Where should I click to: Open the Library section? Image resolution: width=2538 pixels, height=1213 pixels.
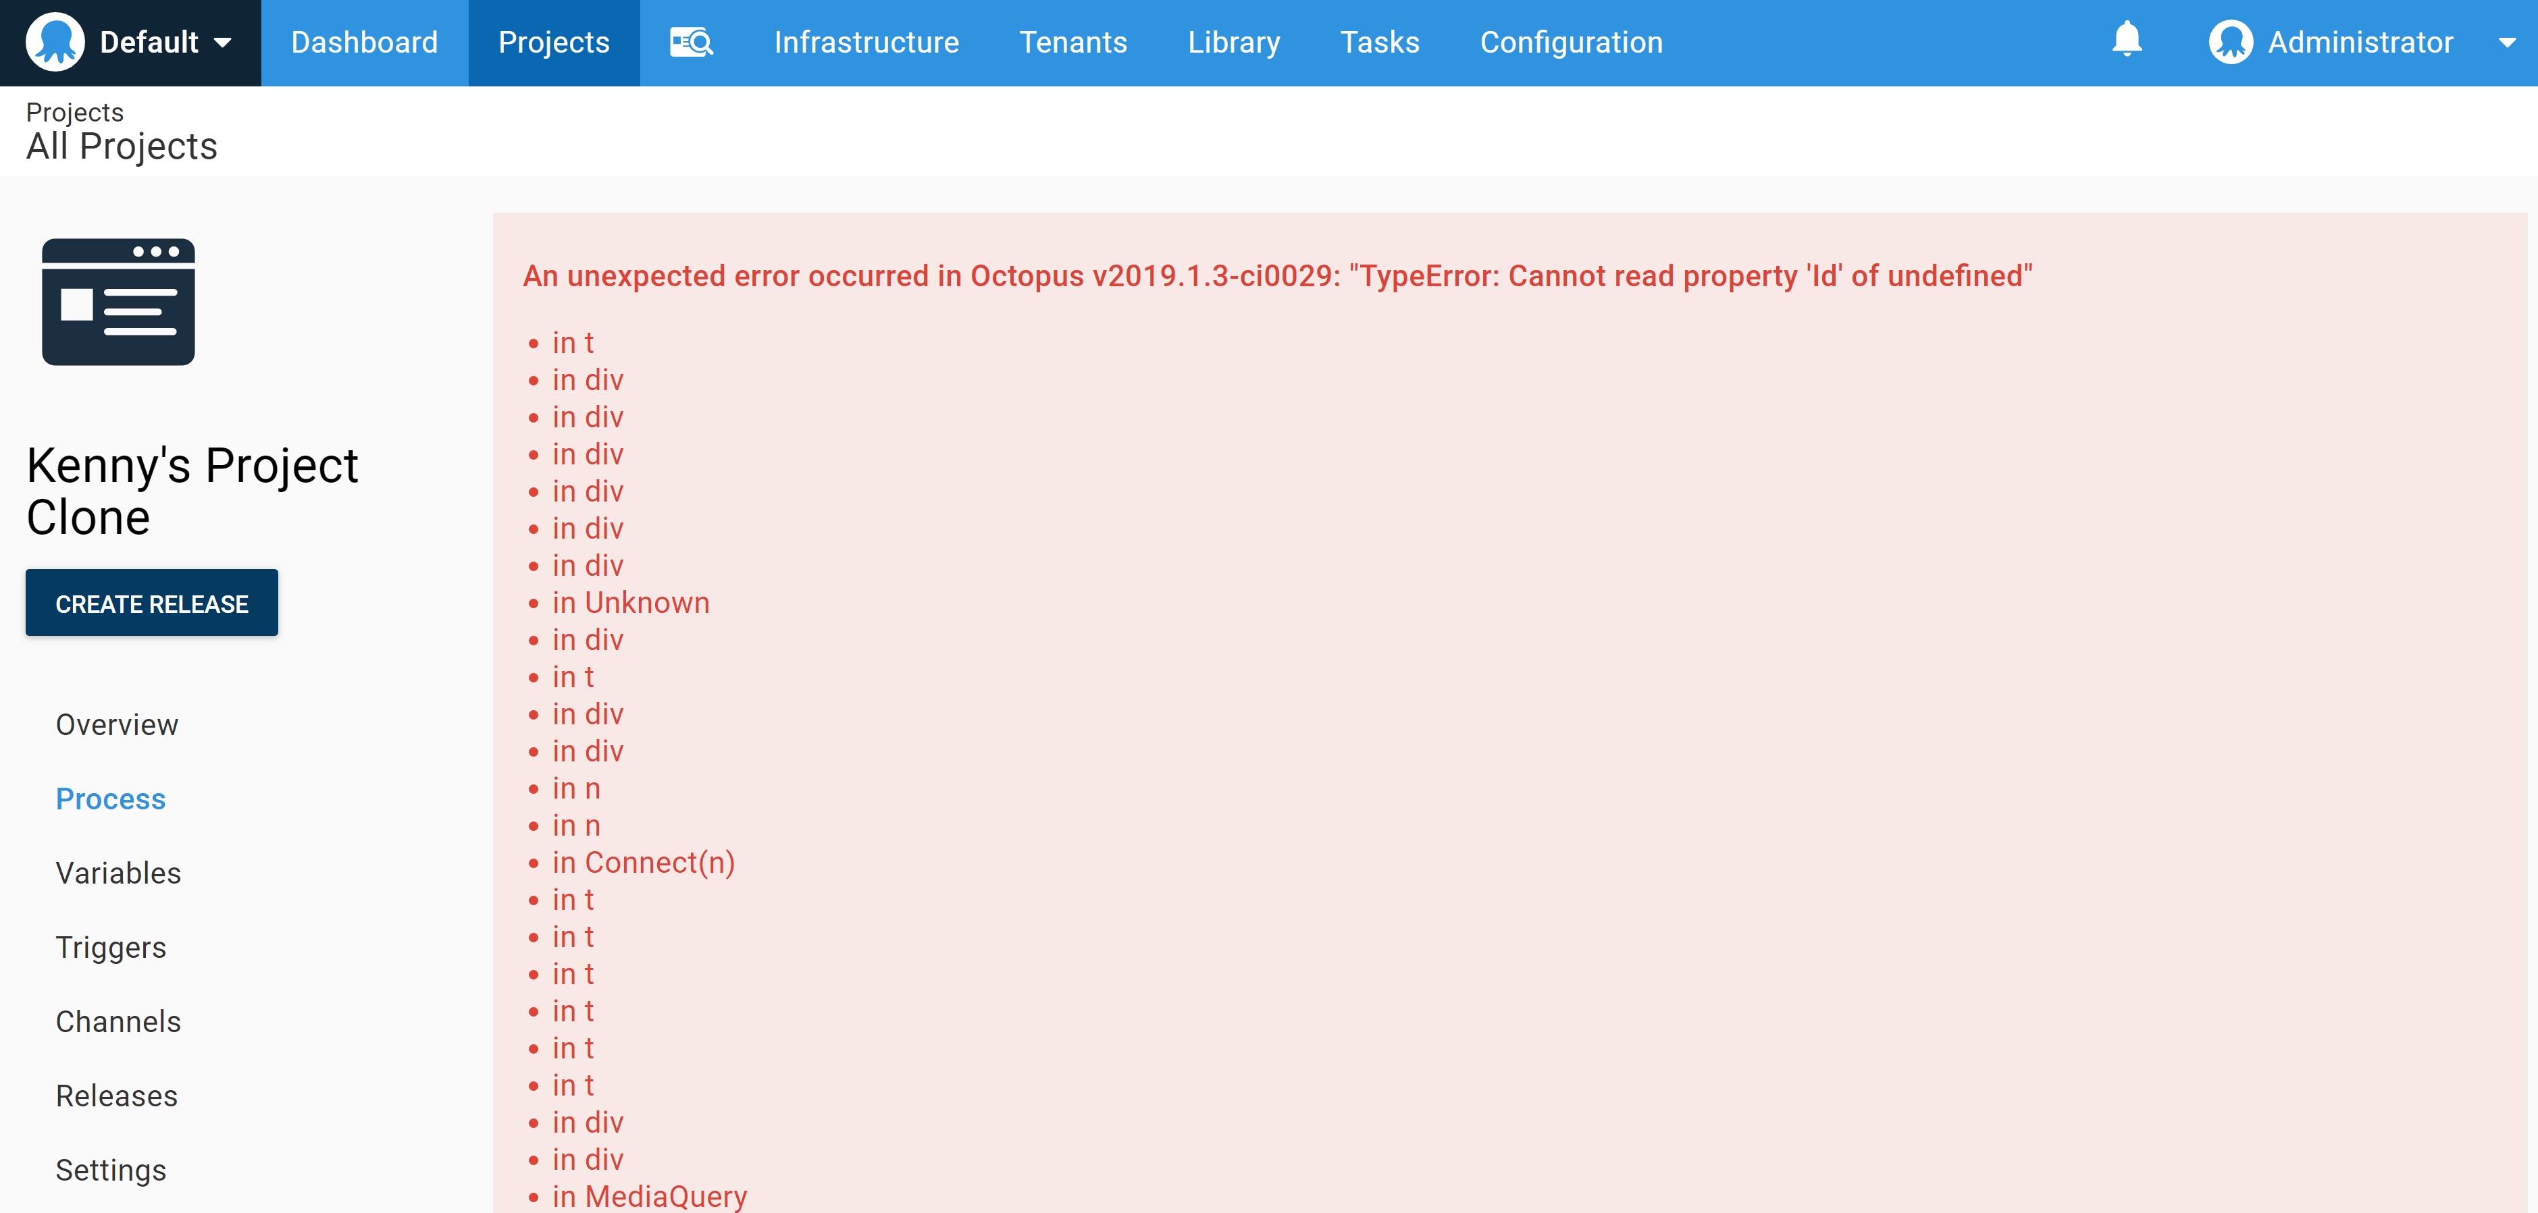coord(1233,43)
